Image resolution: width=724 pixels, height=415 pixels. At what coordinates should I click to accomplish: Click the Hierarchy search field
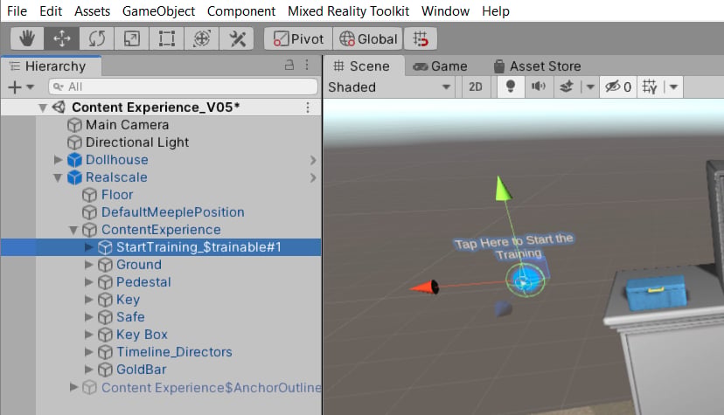[184, 86]
